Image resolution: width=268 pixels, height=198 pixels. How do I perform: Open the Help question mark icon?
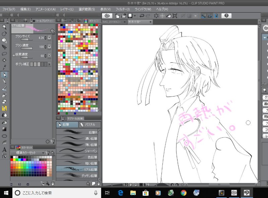pyautogui.click(x=226, y=16)
